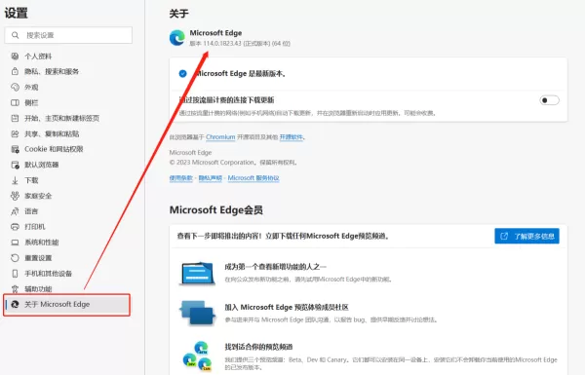Select 家庭安全 settings entry

38,196
